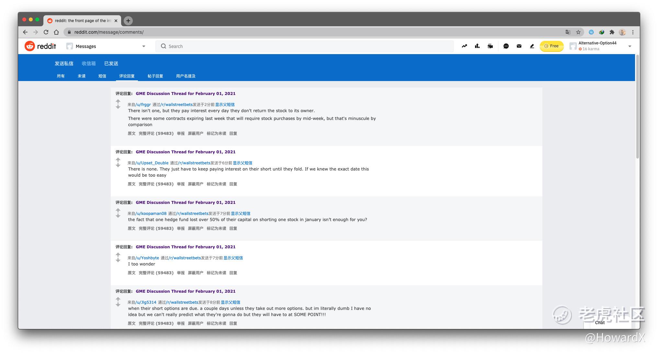
Task: Open a new browser tab
Action: click(128, 21)
